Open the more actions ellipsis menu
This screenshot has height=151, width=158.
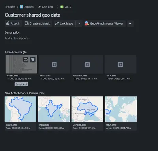coord(130,23)
